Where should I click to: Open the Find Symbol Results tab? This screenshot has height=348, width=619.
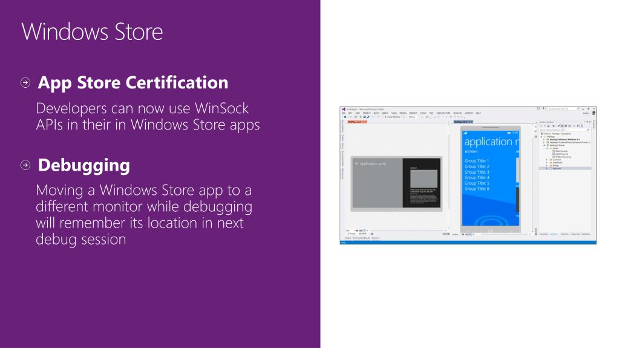pos(361,238)
